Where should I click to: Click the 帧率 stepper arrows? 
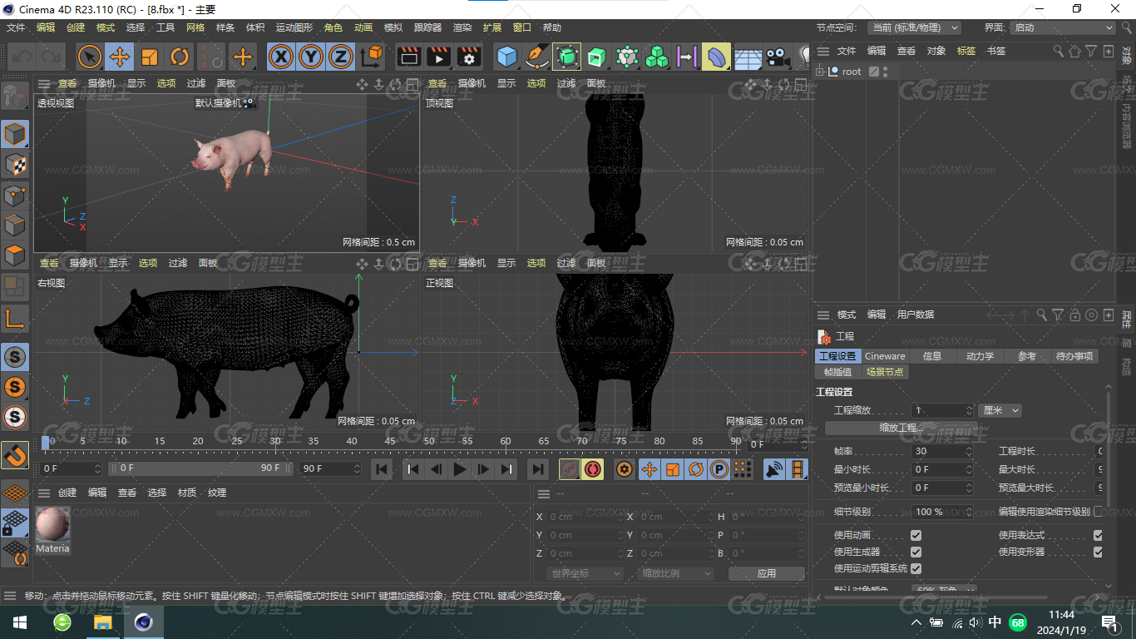(x=969, y=451)
